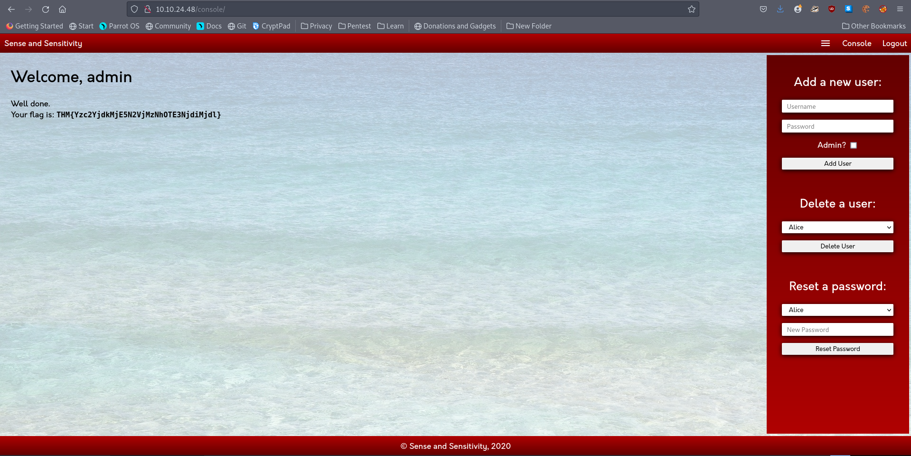The height and width of the screenshot is (456, 911).
Task: Click the New Password field
Action: [837, 330]
